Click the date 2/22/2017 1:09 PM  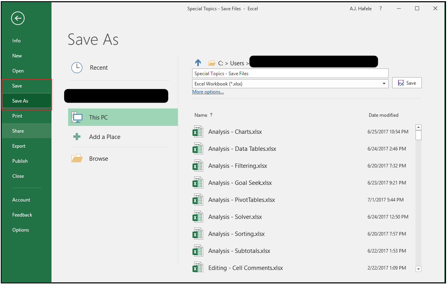[x=387, y=268]
